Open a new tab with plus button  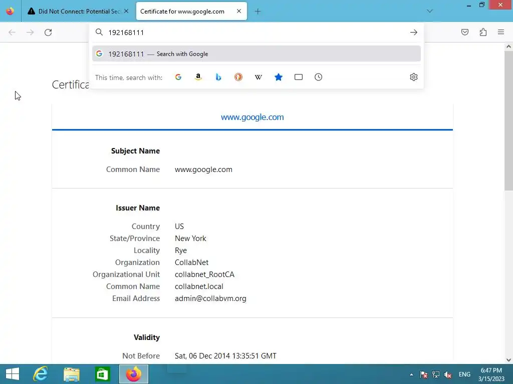pos(258,11)
